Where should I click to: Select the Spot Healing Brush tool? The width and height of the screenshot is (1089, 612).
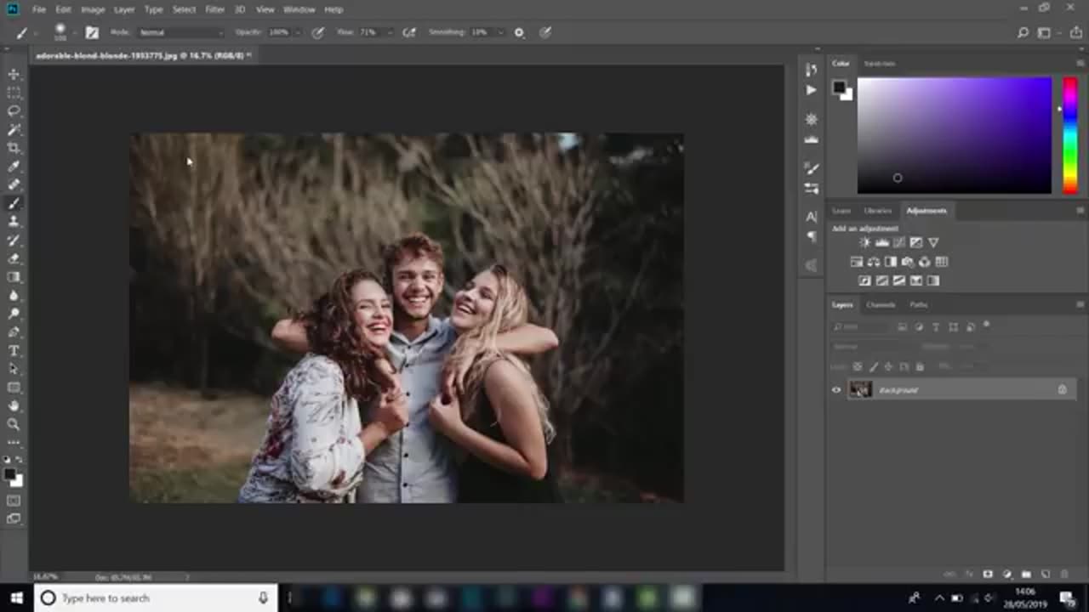click(14, 184)
